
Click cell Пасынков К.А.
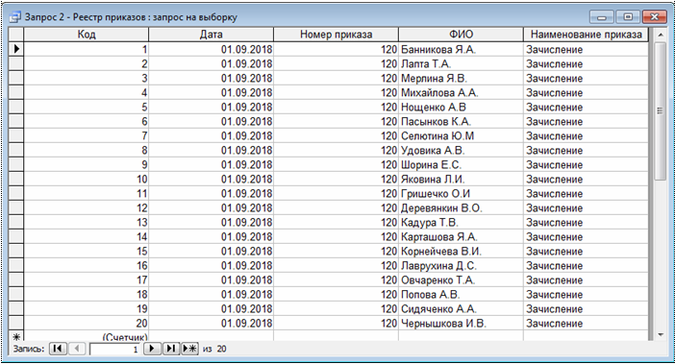point(461,121)
